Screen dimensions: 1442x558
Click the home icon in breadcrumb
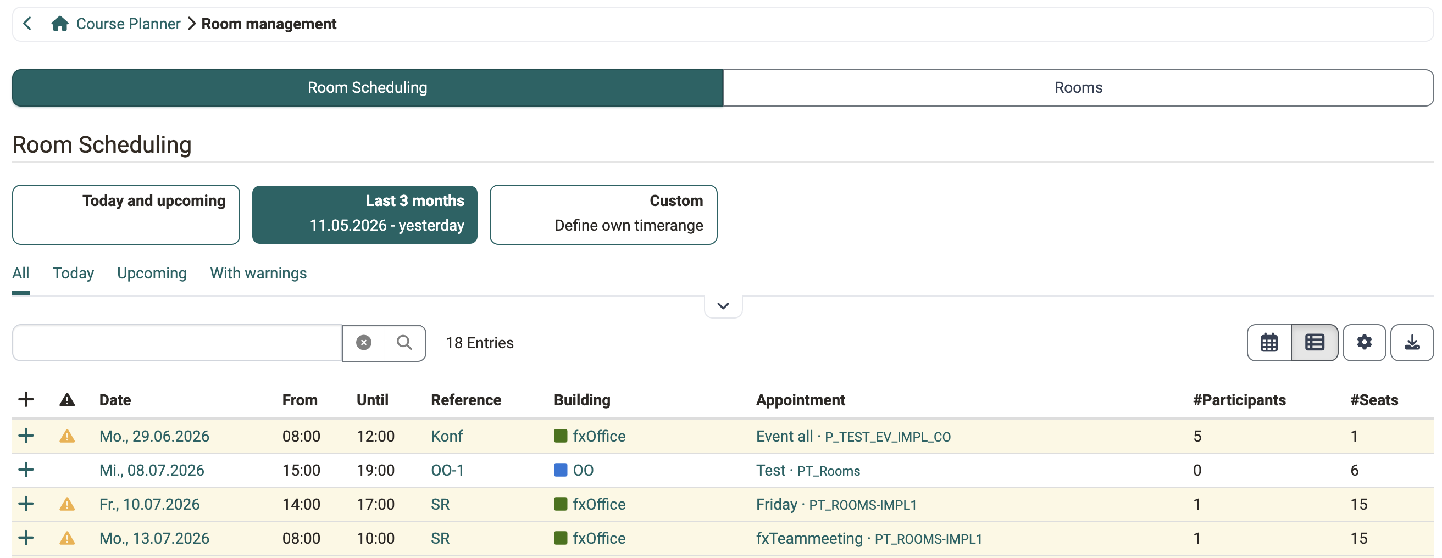click(x=60, y=24)
